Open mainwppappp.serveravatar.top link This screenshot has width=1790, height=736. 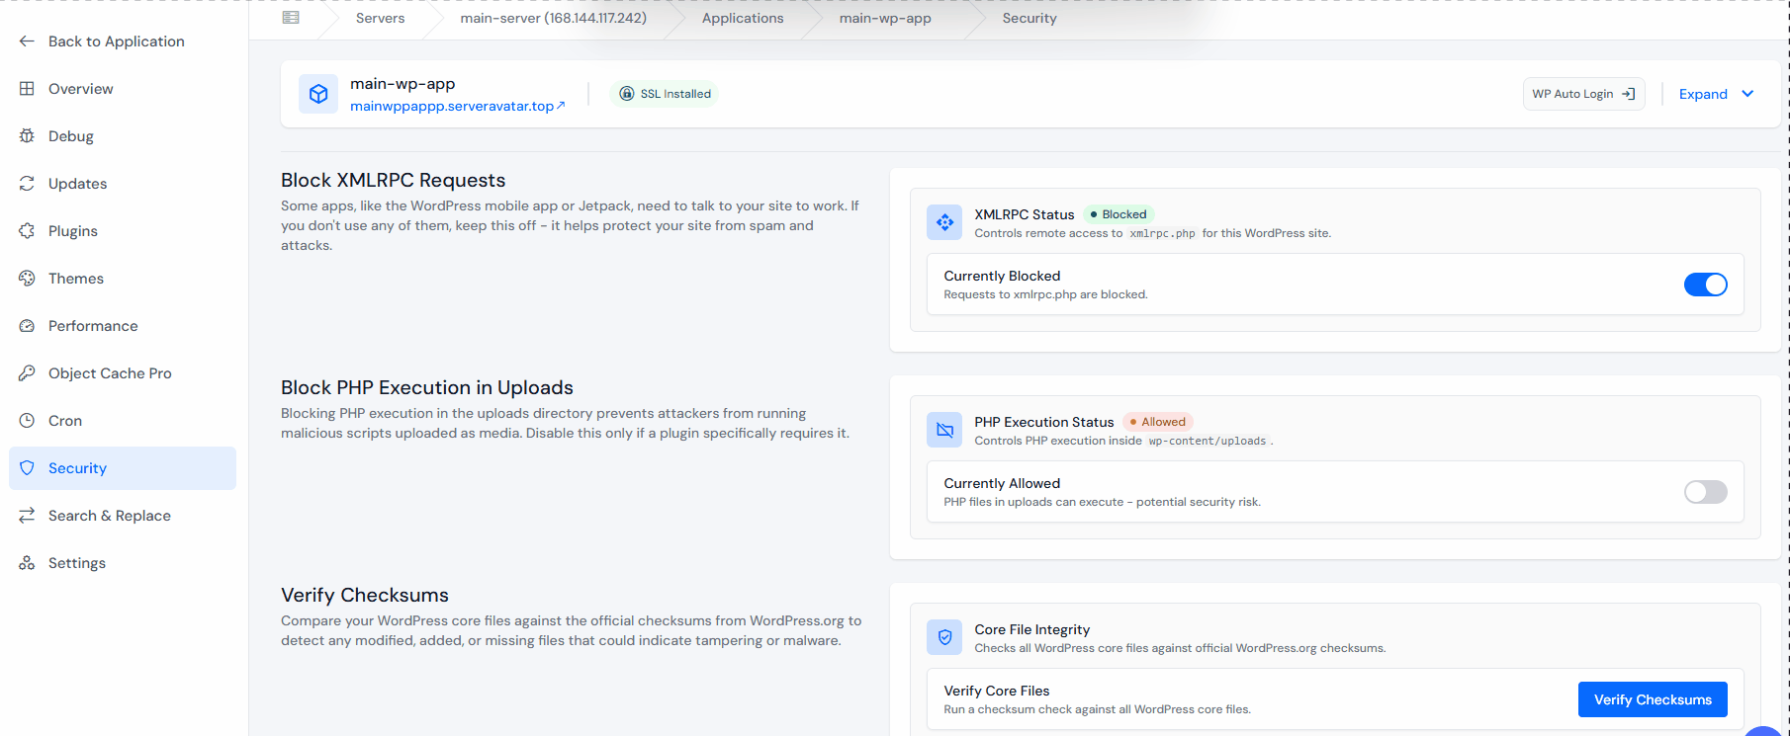[x=457, y=106]
